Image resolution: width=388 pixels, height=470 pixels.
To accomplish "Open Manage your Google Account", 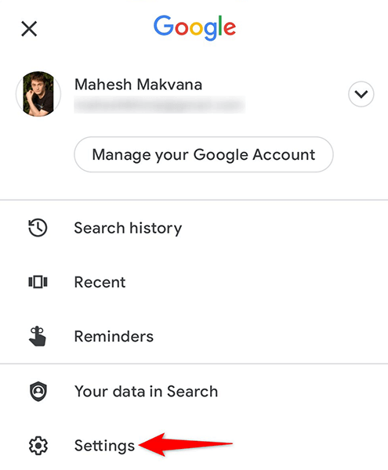I will 204,154.
